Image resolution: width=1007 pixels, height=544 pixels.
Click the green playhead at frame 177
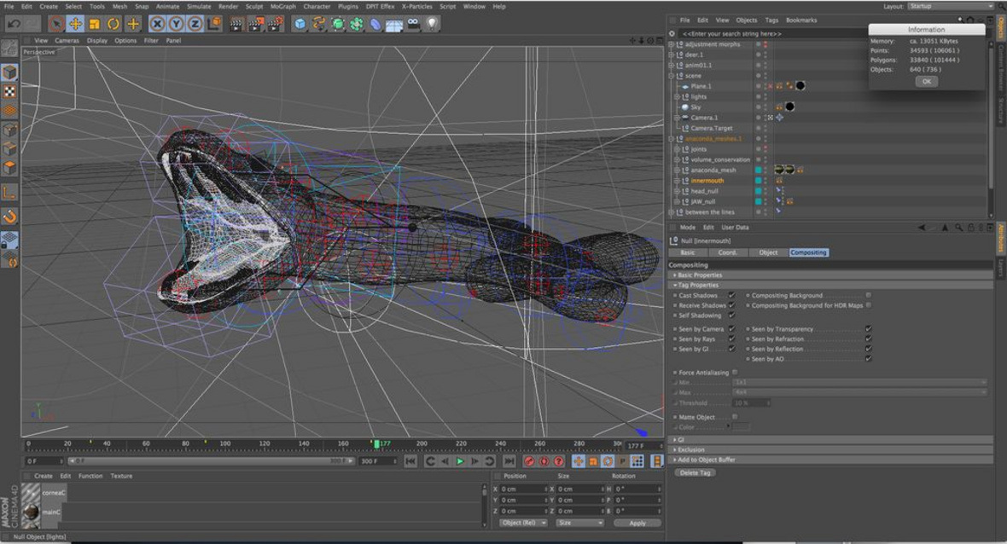click(x=376, y=443)
